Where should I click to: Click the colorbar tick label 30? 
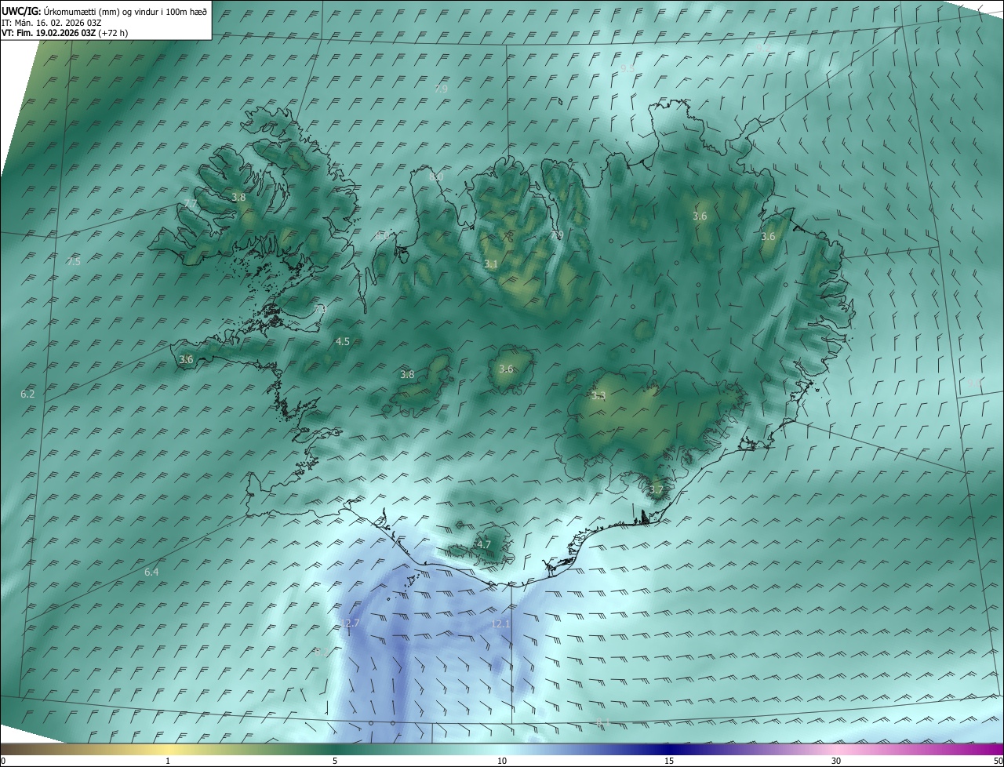836,761
